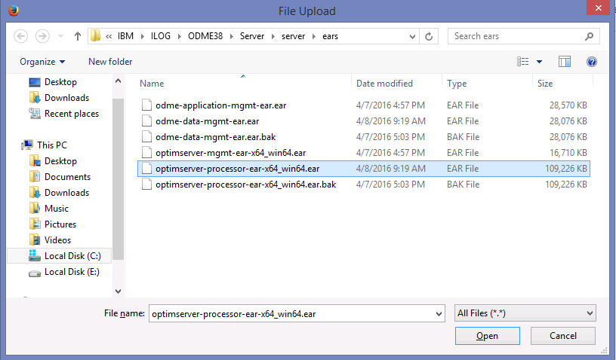Click the sidebar scroll down arrow
616x360 pixels.
coord(119,291)
